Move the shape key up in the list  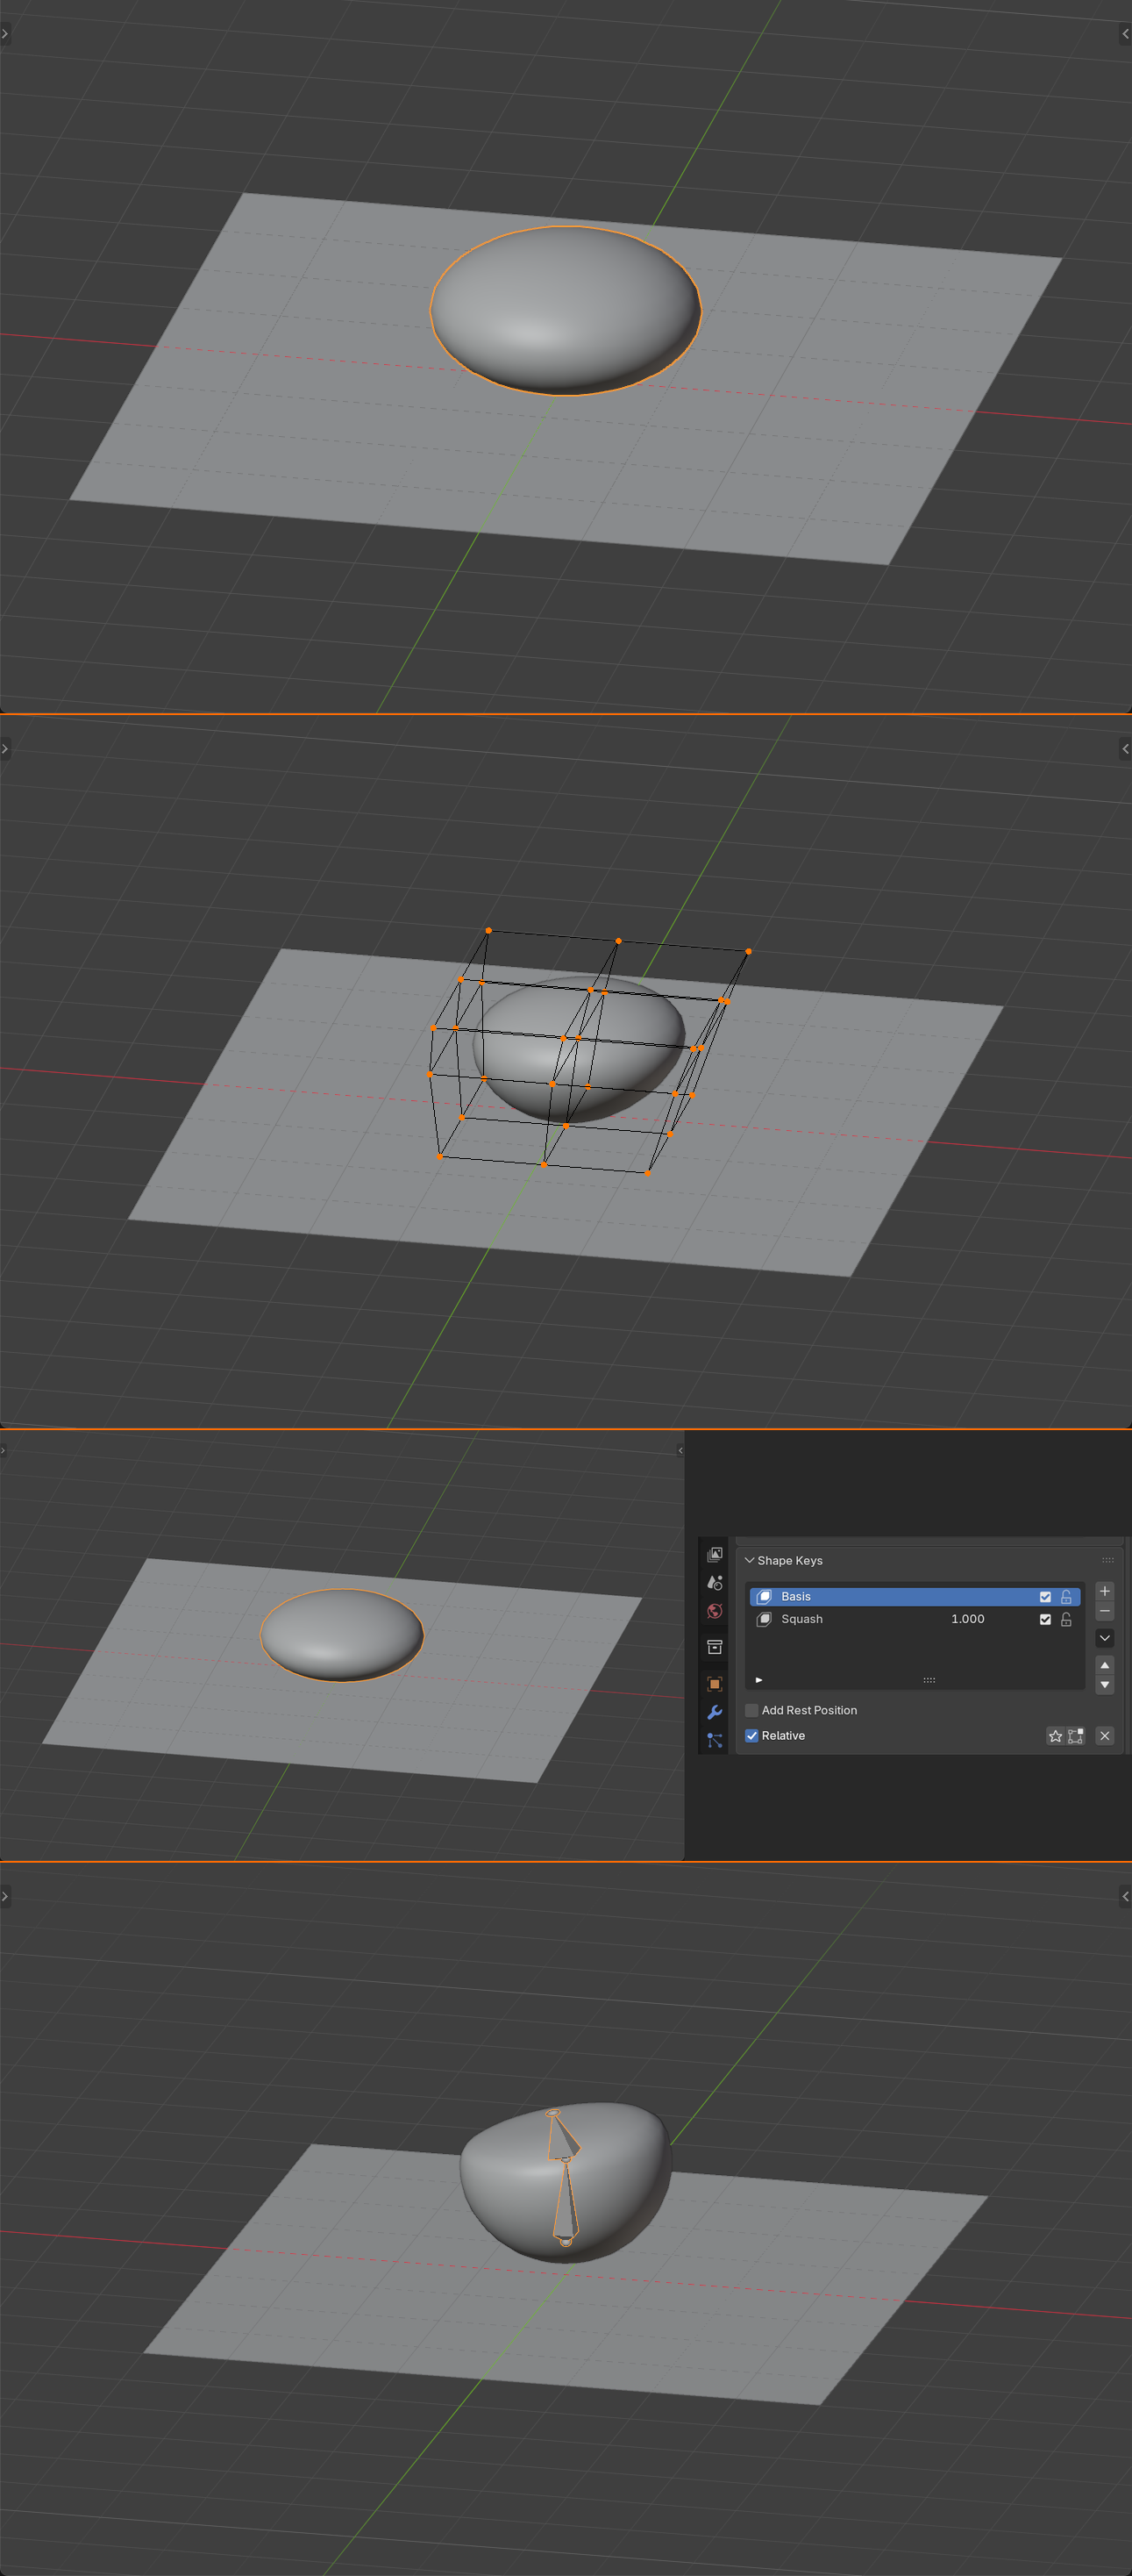pyautogui.click(x=1104, y=1665)
